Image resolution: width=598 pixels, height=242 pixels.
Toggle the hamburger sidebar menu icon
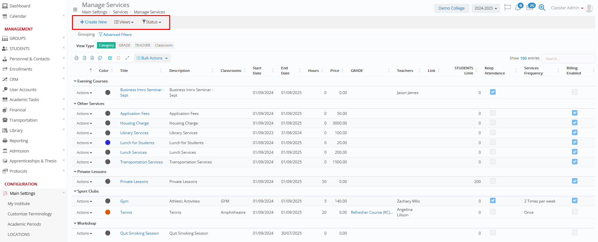tap(75, 10)
